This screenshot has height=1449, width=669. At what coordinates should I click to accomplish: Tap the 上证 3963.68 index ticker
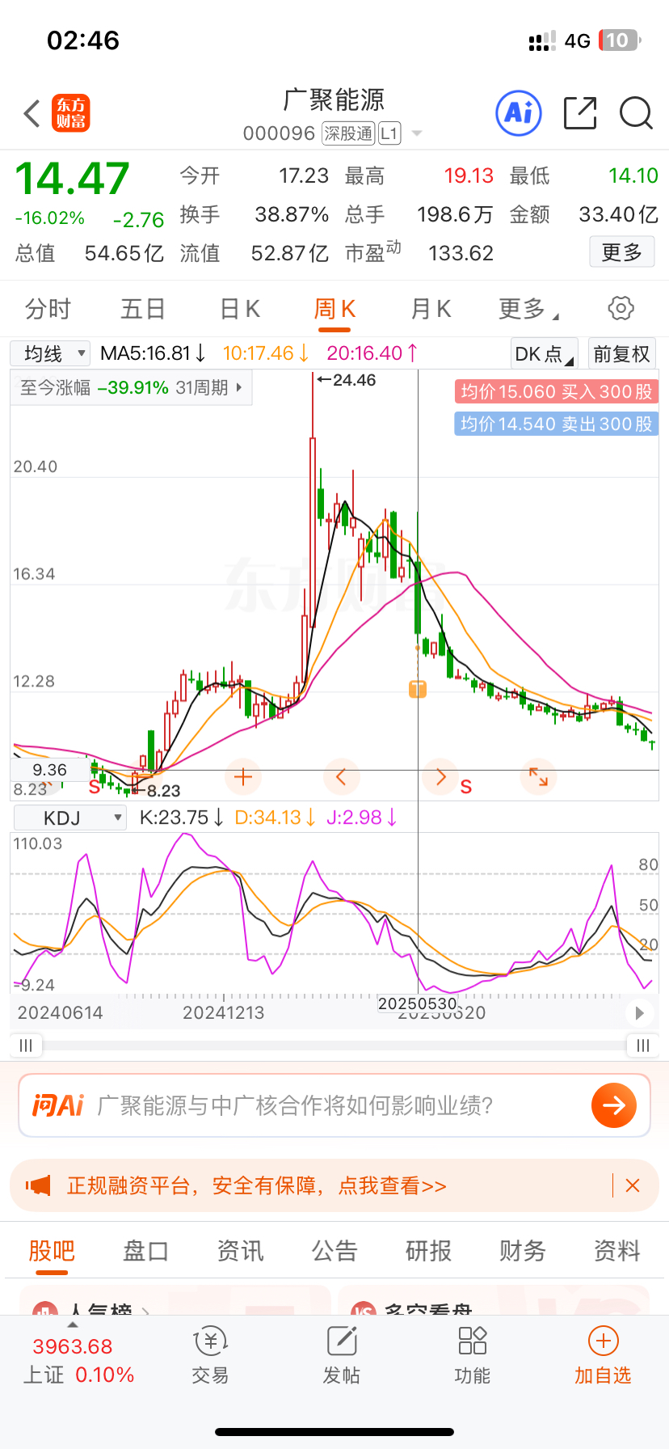pyautogui.click(x=78, y=1360)
